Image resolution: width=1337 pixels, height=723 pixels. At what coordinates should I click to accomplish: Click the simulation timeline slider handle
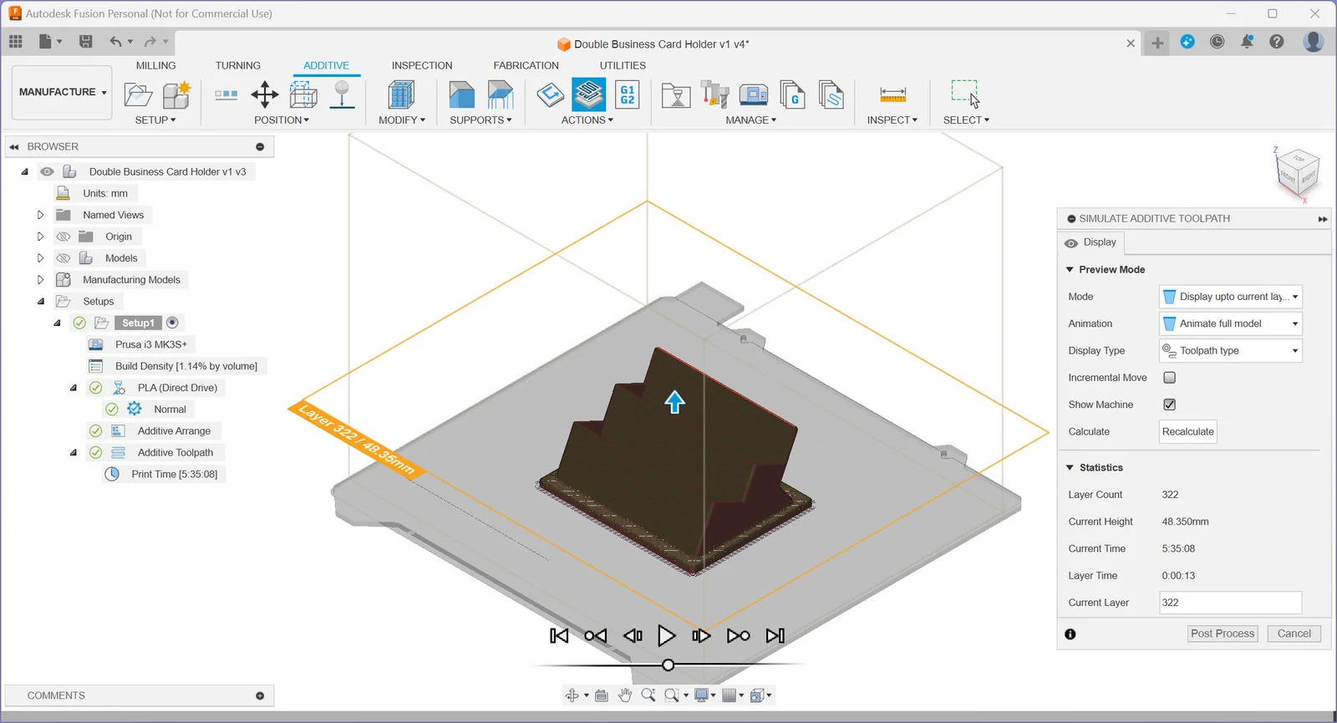668,665
